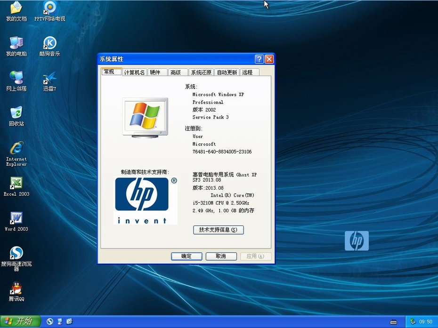This screenshot has height=328, width=438.
Task: Select the 远程 tab
Action: 250,72
